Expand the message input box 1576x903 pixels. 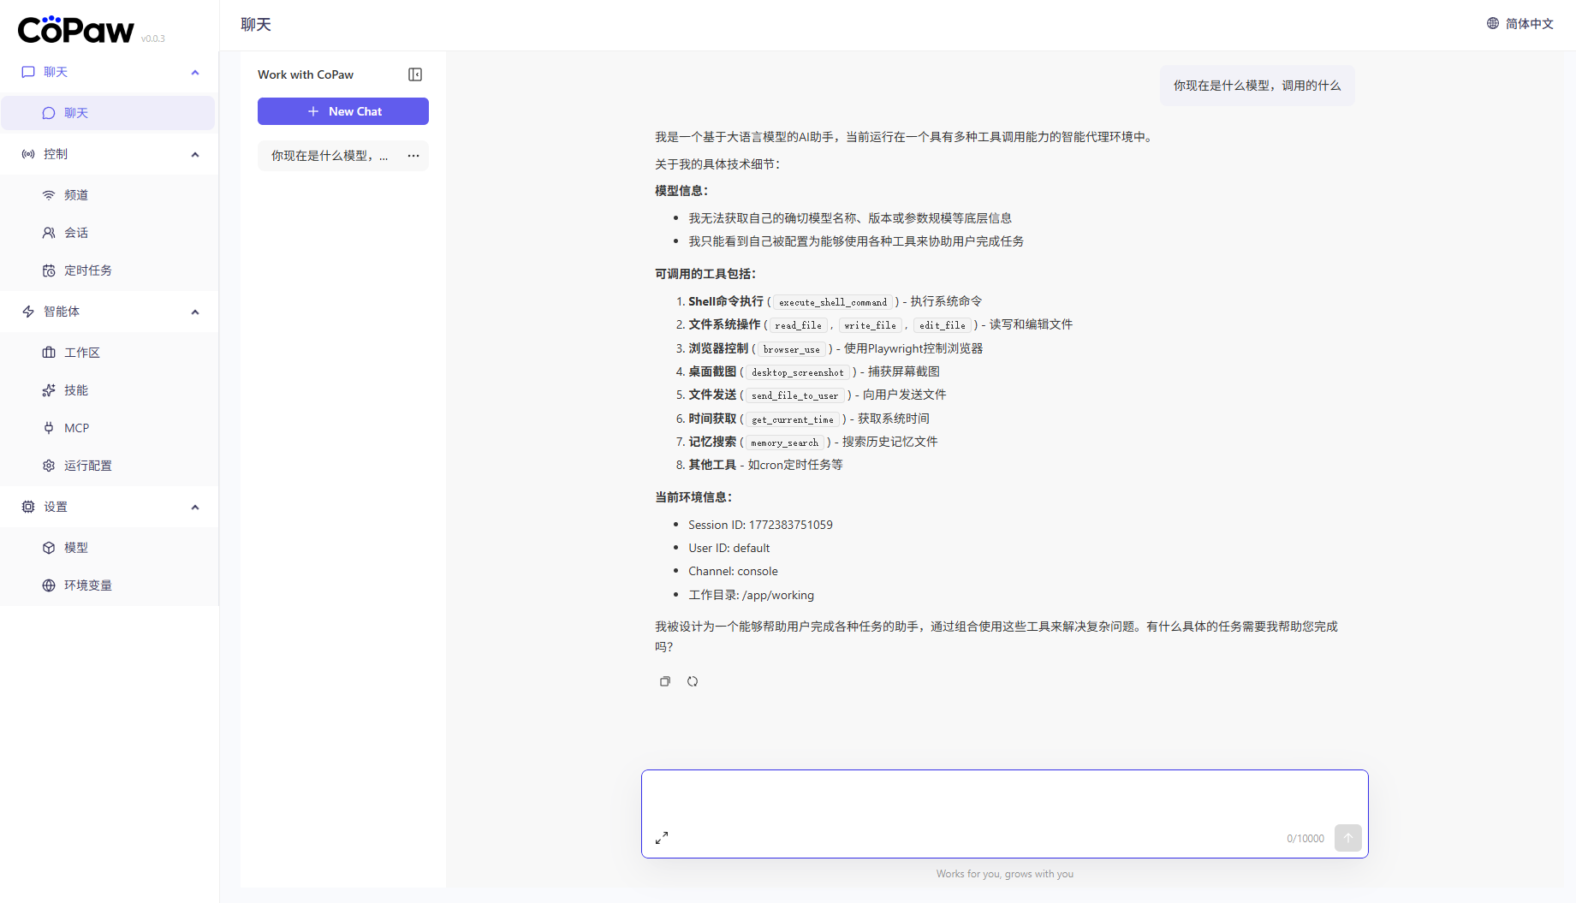[662, 838]
